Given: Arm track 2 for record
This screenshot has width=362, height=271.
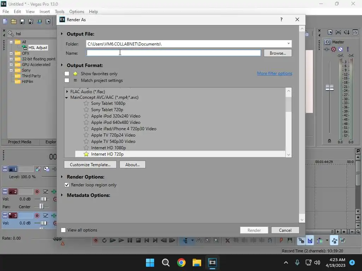Looking at the screenshot, I should click(x=37, y=192).
